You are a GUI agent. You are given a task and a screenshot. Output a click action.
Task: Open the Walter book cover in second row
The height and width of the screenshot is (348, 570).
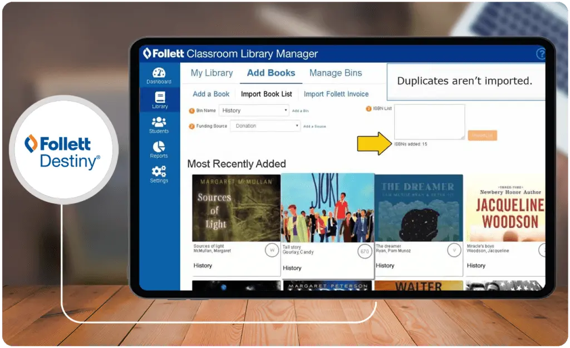point(419,286)
